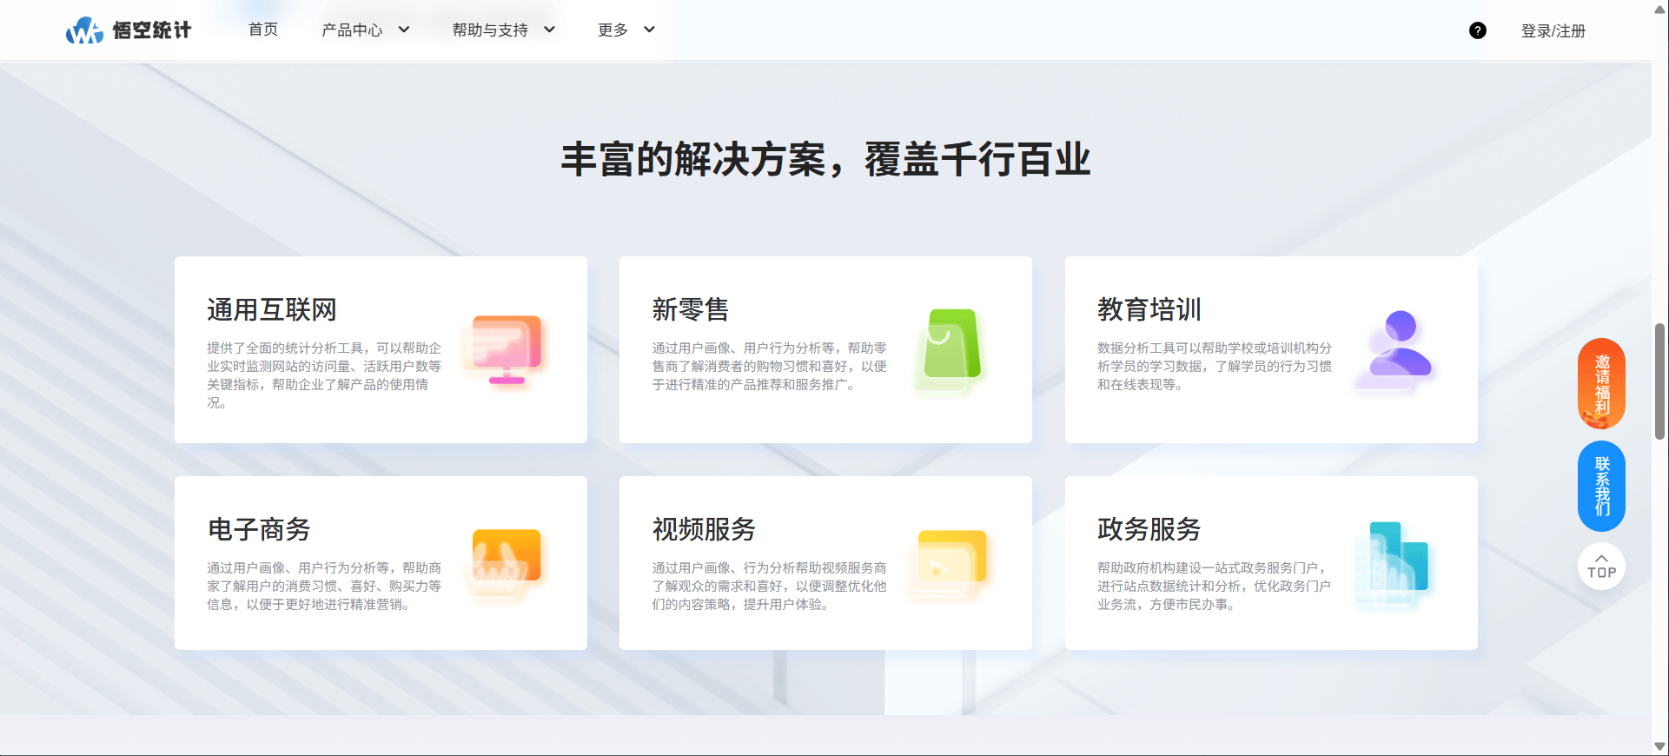
Task: Select the 电子商务 card title
Action: coord(259,529)
